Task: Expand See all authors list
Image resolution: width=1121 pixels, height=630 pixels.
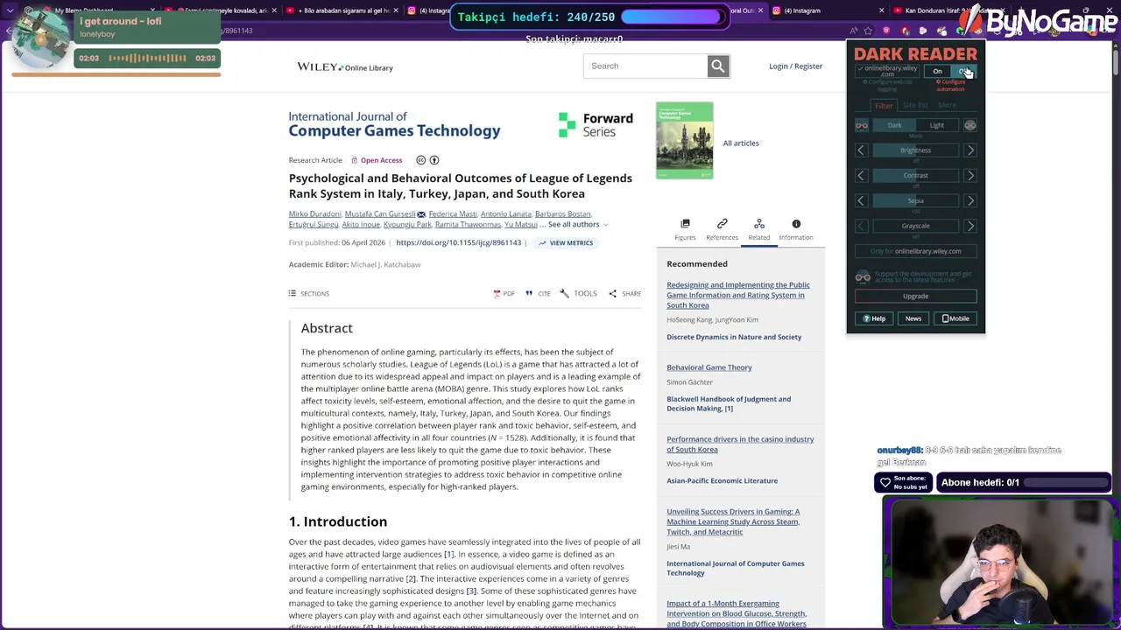Action: (578, 225)
